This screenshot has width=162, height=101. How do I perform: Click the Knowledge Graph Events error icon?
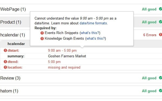pos(42,39)
